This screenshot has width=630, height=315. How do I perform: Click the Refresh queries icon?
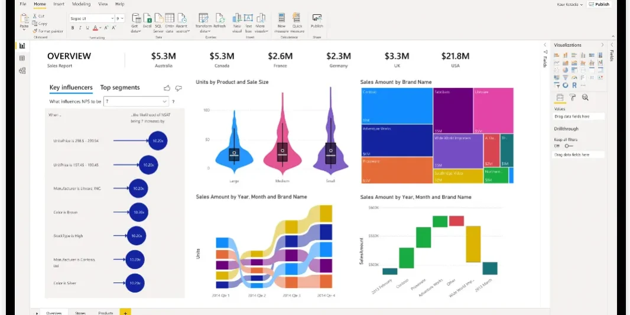pyautogui.click(x=219, y=19)
